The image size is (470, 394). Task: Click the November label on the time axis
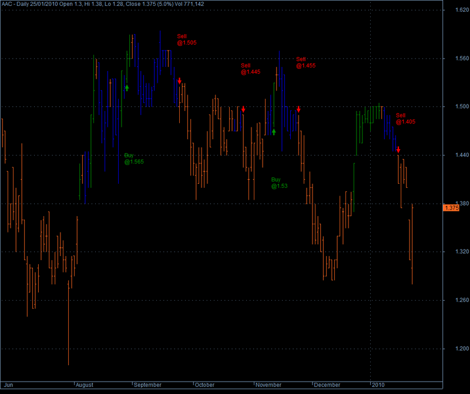click(x=268, y=385)
